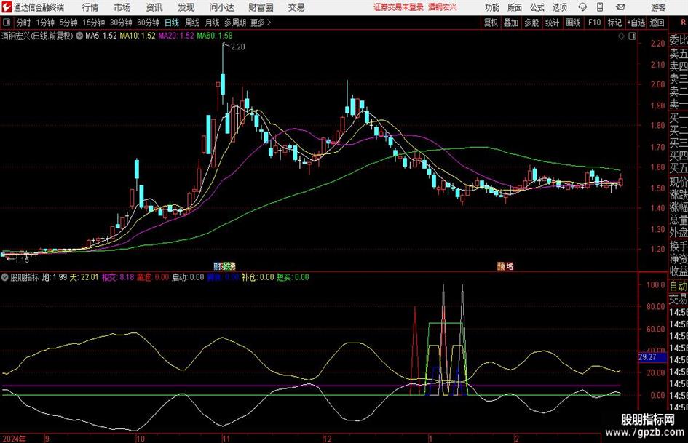
Task: Switch to the 1分钟 period tab
Action: [x=45, y=23]
